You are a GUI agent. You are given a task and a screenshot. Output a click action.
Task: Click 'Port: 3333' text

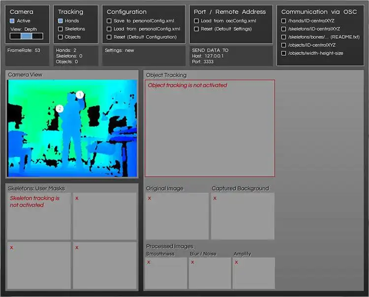203,61
